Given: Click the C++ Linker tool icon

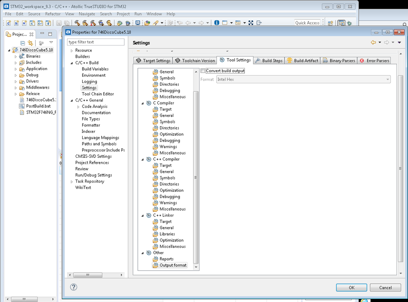Looking at the screenshot, I should pos(149,216).
